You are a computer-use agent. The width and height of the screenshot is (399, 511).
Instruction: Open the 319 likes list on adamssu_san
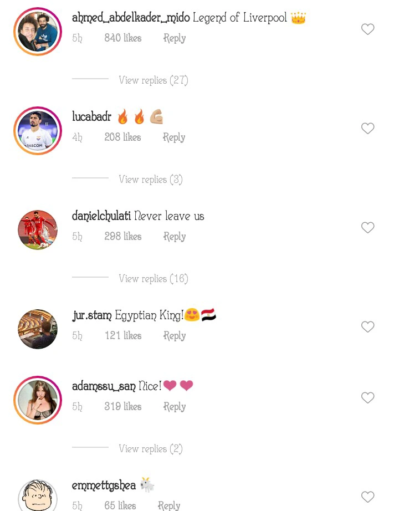(123, 406)
